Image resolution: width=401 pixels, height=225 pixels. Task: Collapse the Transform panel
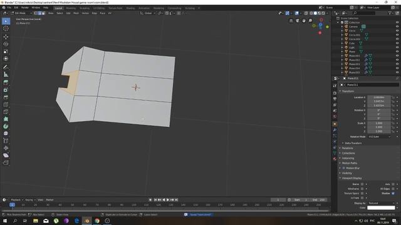pos(348,91)
